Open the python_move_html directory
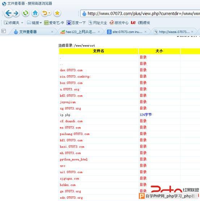Screen dimensions: 200x201 tap(74, 160)
